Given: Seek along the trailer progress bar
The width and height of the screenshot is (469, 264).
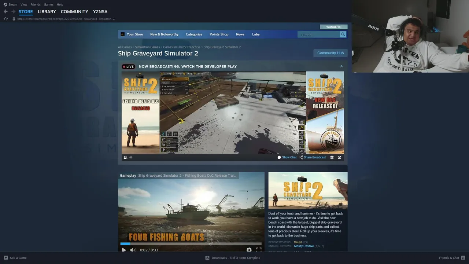Looking at the screenshot, I should [191, 243].
